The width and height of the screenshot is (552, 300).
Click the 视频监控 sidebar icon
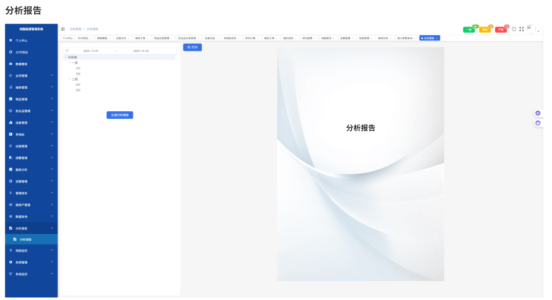(x=11, y=251)
